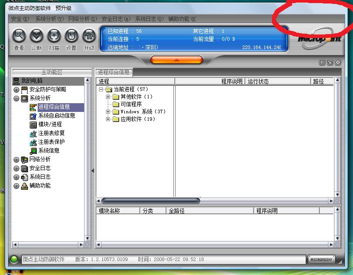This screenshot has height=275, width=353.
Task: Expand the 辅助功能 node in the sidebar
Action: pos(16,186)
